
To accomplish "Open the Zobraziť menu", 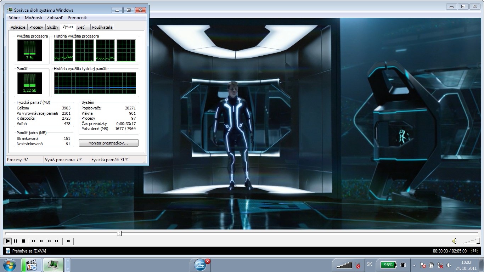I will tap(55, 18).
